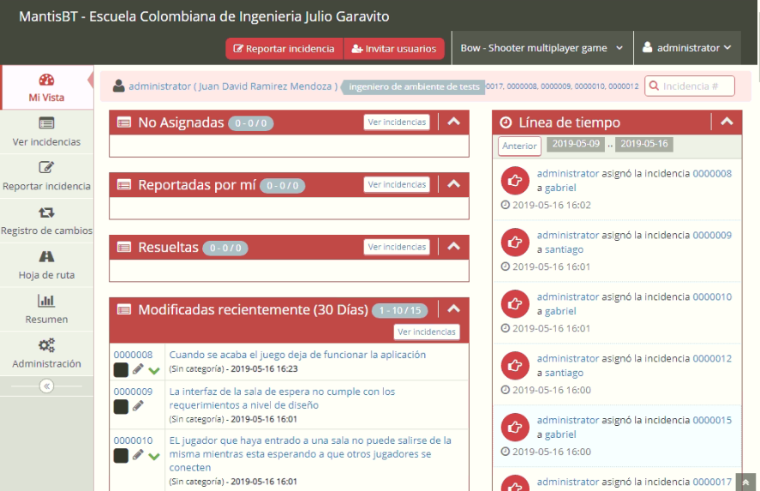Open the Bow - Shooter multiplayer game project dropdown
The height and width of the screenshot is (491, 760).
(x=542, y=48)
